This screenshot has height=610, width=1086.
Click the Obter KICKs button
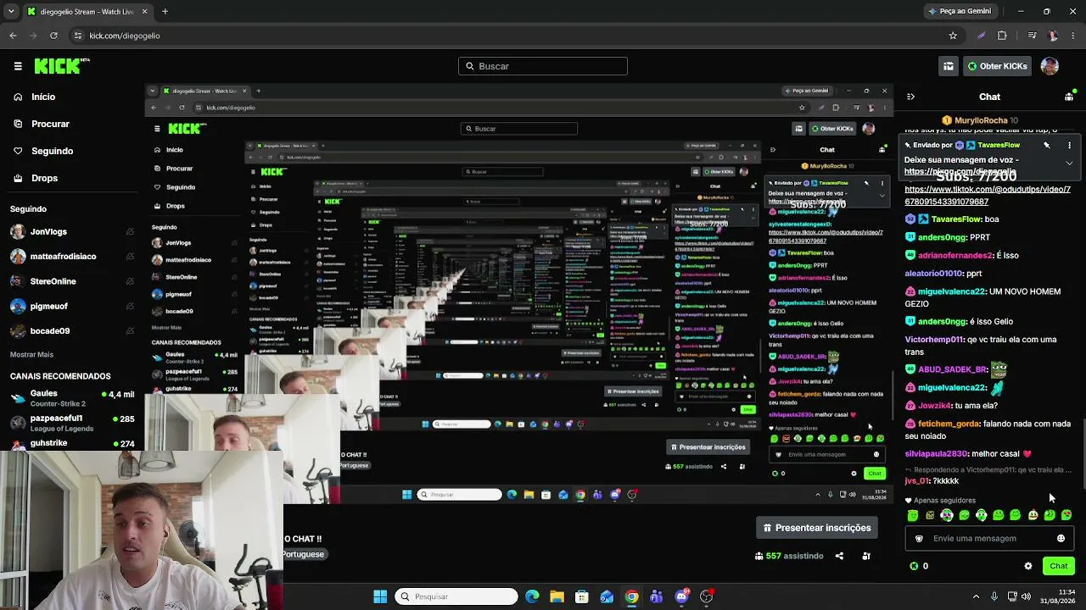click(996, 66)
